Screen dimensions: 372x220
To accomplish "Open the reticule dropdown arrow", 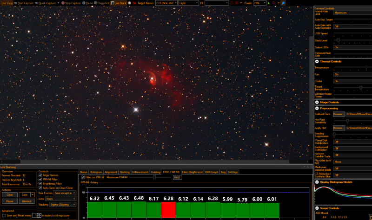I will (x=241, y=3).
